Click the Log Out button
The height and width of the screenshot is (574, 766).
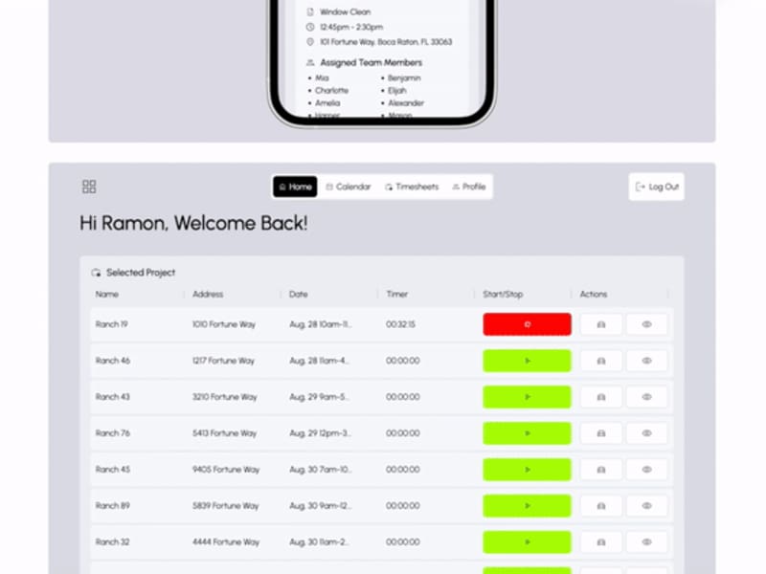click(x=657, y=187)
